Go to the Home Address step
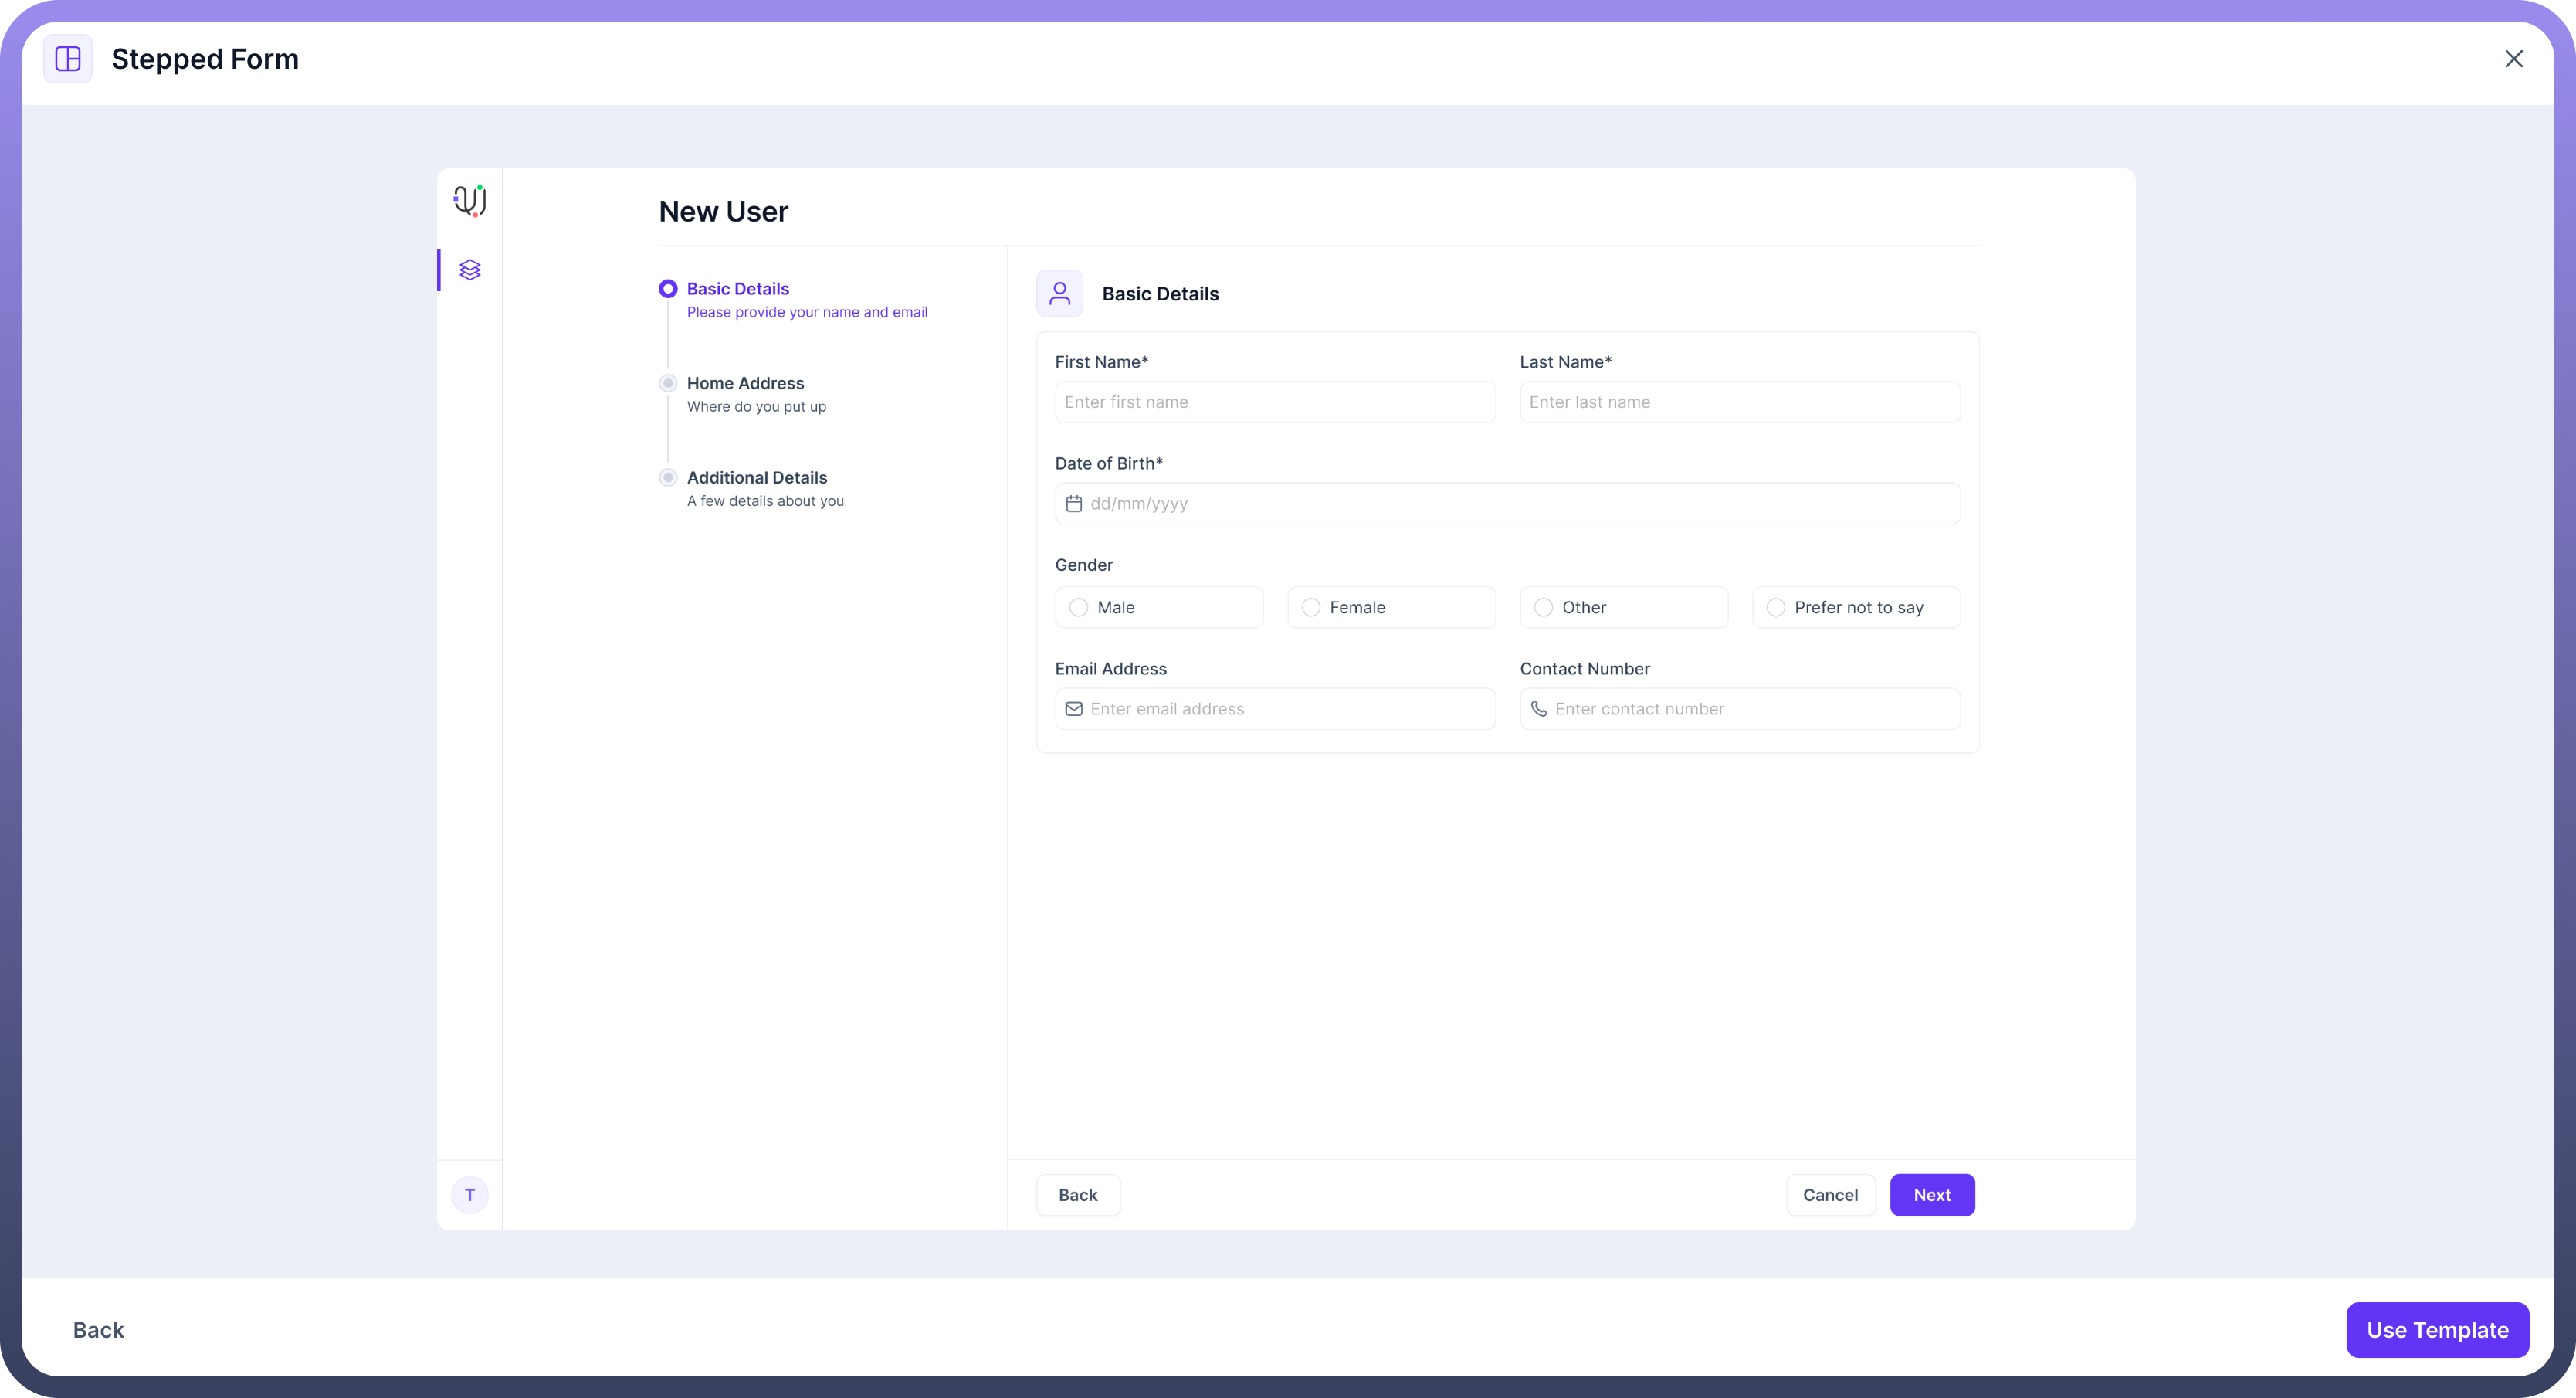The image size is (2576, 1398). coord(745,384)
